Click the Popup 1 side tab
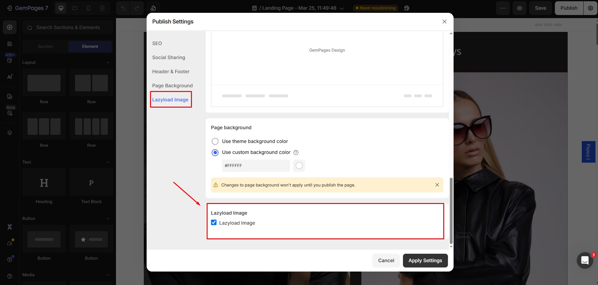 (x=588, y=152)
